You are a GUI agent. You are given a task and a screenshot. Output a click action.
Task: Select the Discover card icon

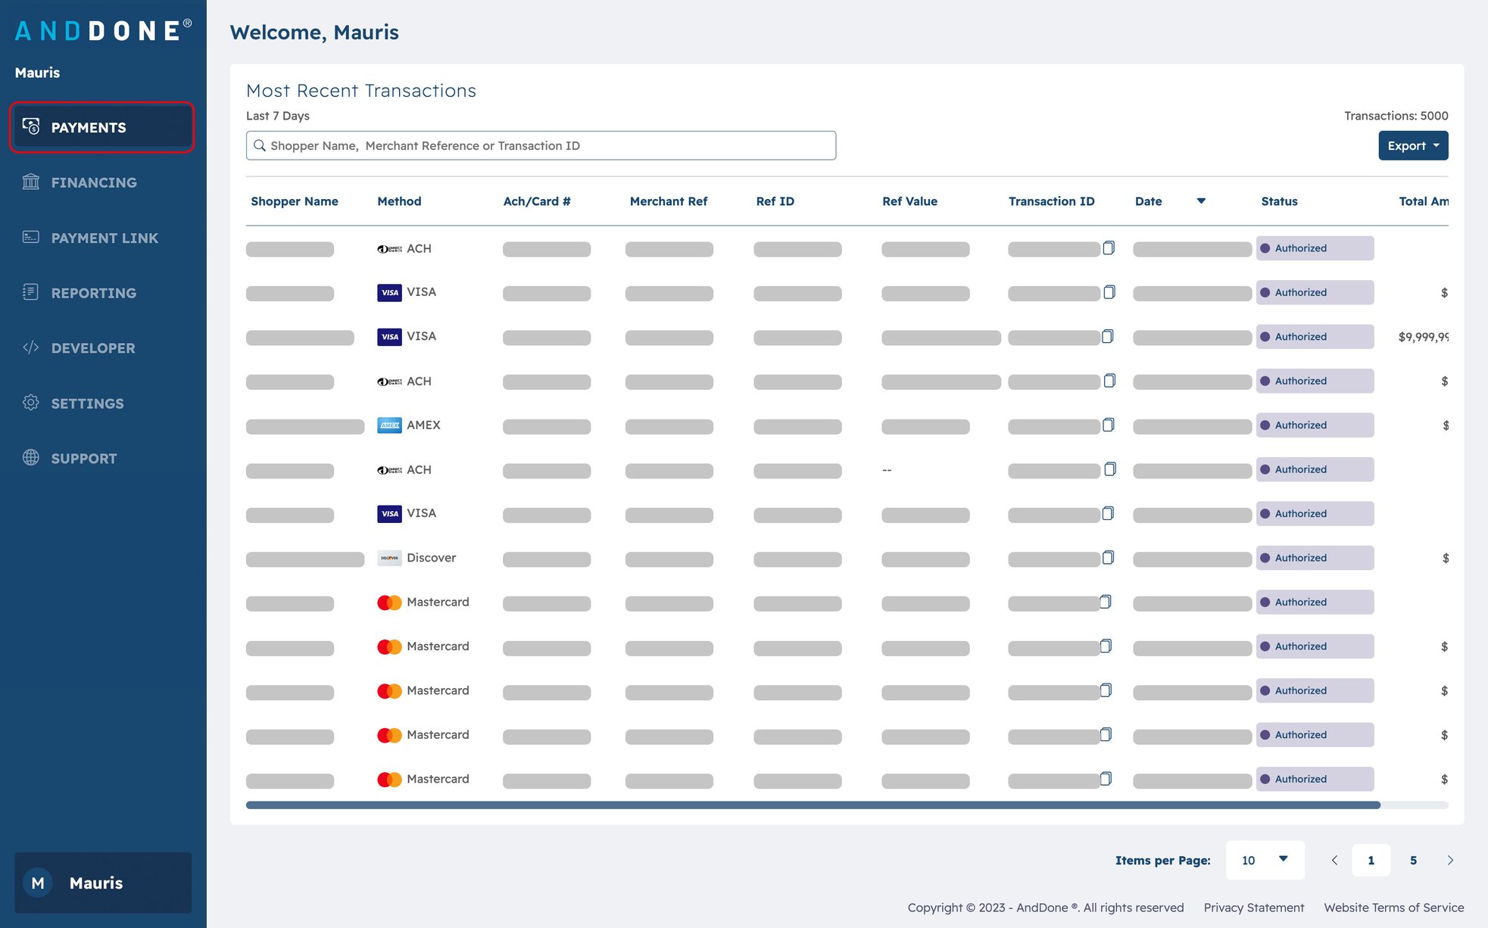click(x=389, y=558)
